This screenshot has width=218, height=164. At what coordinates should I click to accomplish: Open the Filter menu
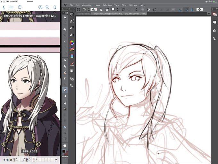(x=124, y=5)
